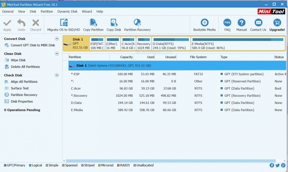The width and height of the screenshot is (288, 172).
Task: Open the Partition menu
Action: [47, 12]
